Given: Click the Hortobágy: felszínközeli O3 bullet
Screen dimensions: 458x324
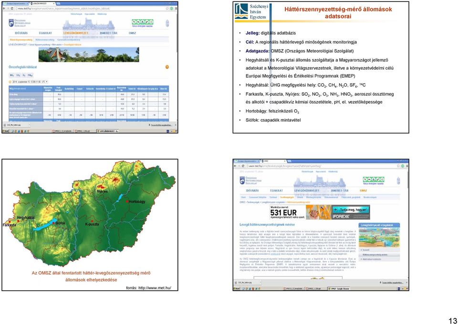Looking at the screenshot, I should tap(272, 111).
